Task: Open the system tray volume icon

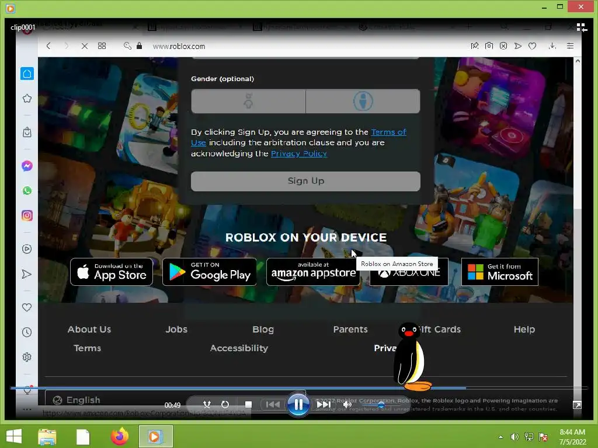Action: coord(514,437)
